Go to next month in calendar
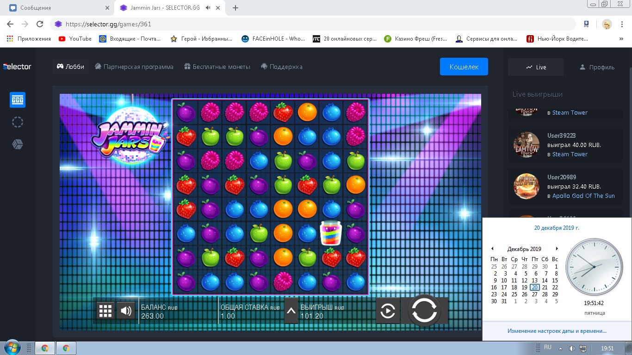Image resolution: width=632 pixels, height=355 pixels. coord(557,249)
